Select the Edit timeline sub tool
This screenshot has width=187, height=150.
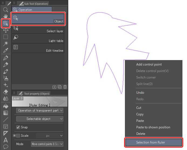[x=38, y=48]
